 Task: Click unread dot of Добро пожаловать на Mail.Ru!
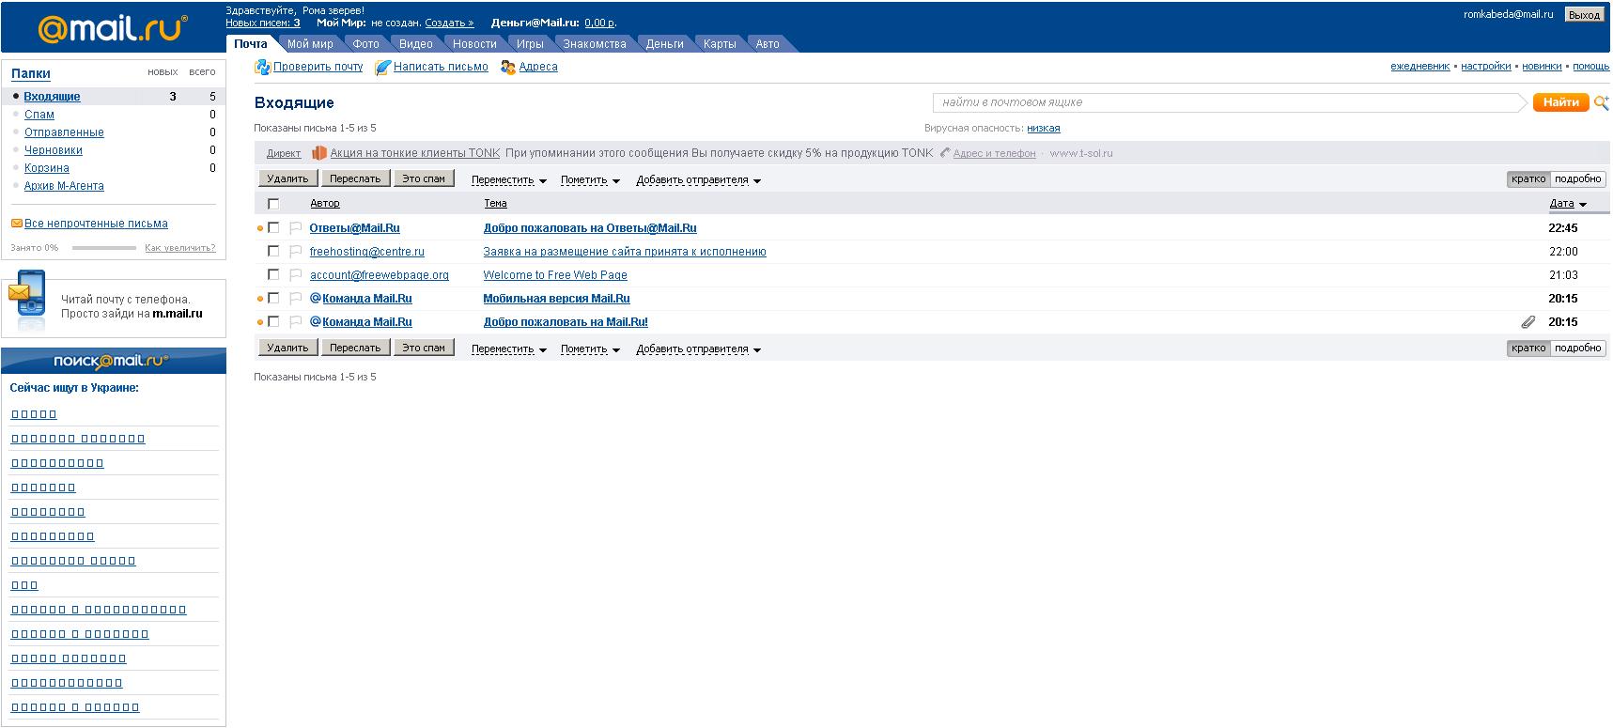pyautogui.click(x=260, y=322)
